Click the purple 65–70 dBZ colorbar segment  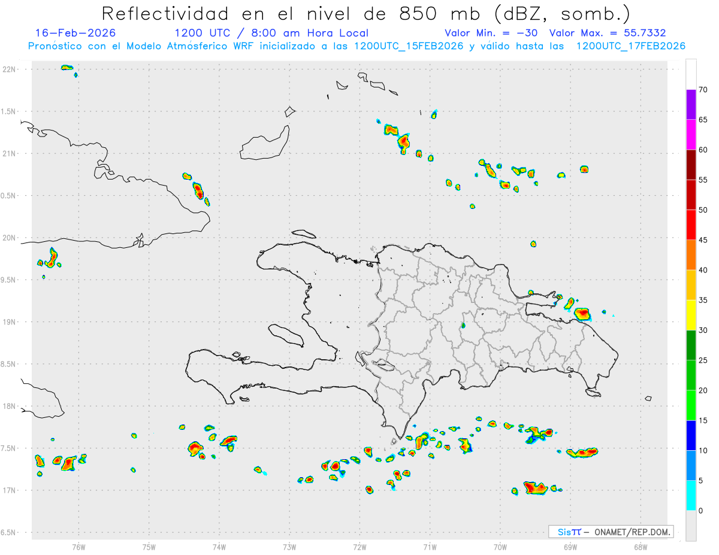point(691,104)
